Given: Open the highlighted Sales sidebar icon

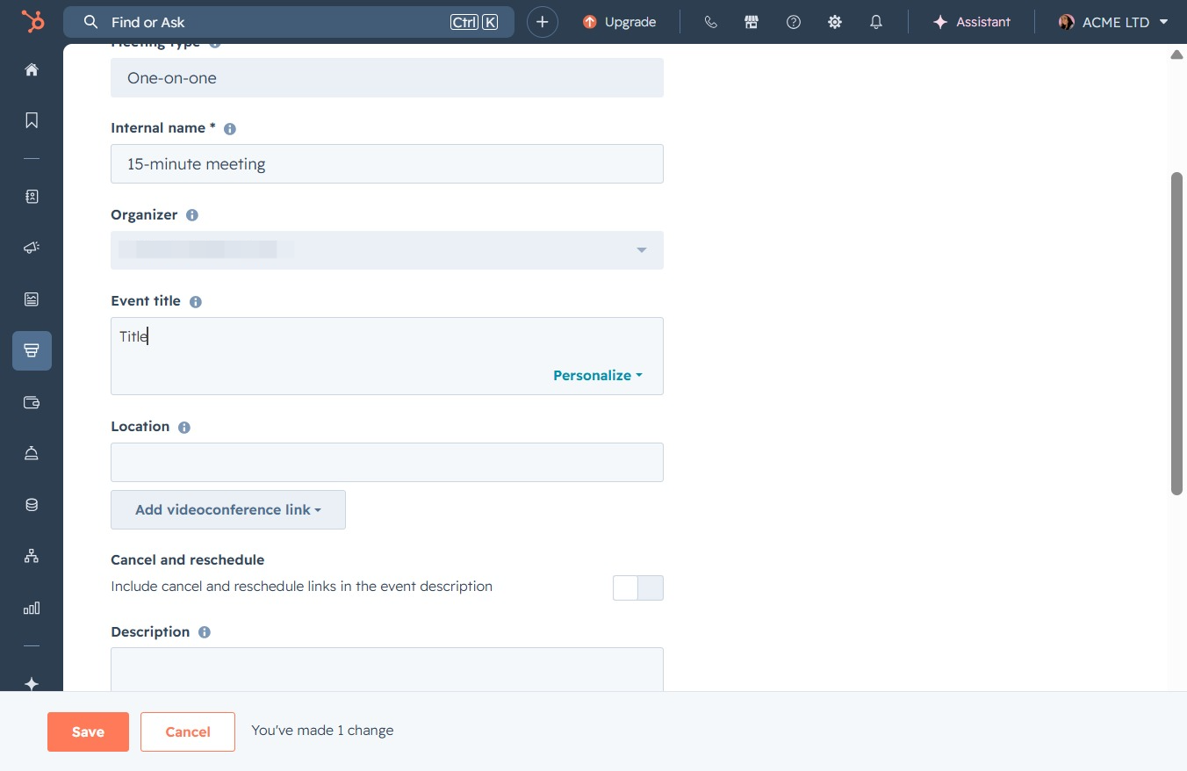Looking at the screenshot, I should (32, 350).
